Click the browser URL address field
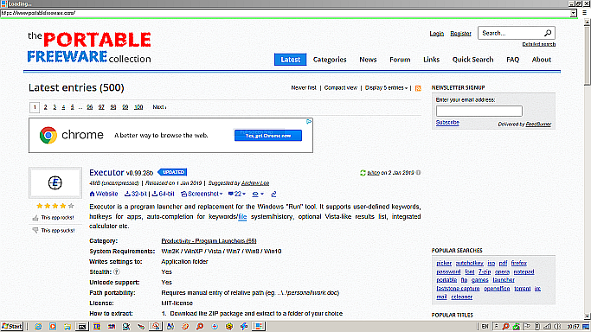This screenshot has width=591, height=332. tap(286, 13)
